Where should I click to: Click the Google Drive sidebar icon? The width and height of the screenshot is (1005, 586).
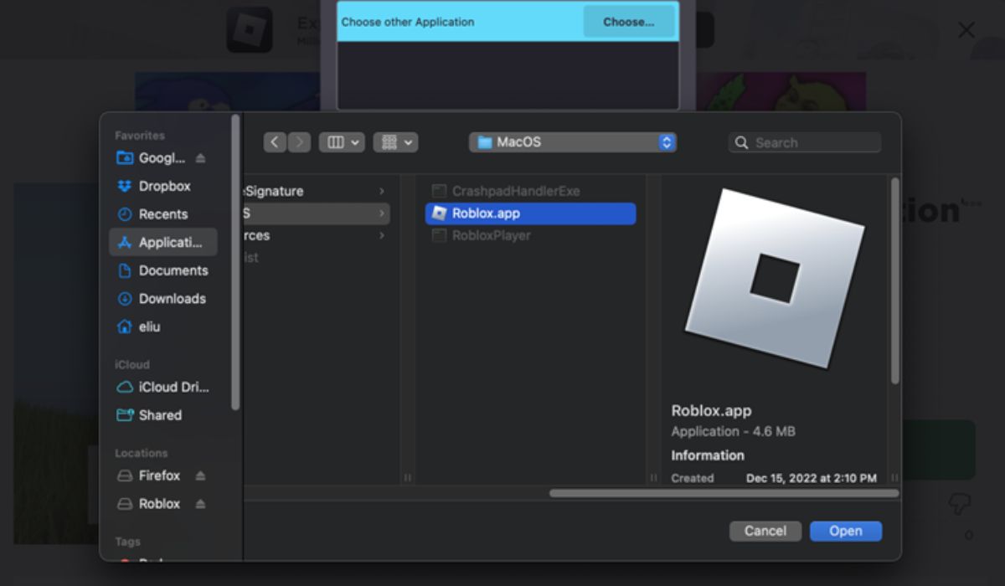[125, 158]
